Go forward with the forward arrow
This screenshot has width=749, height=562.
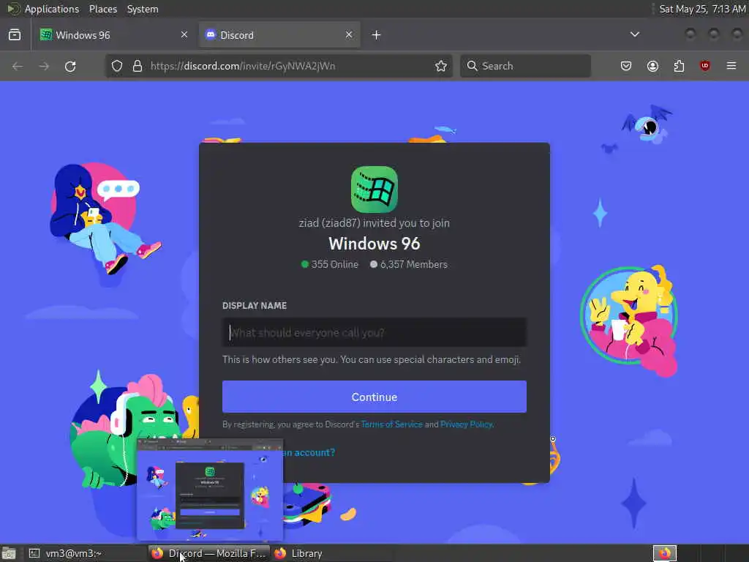44,66
